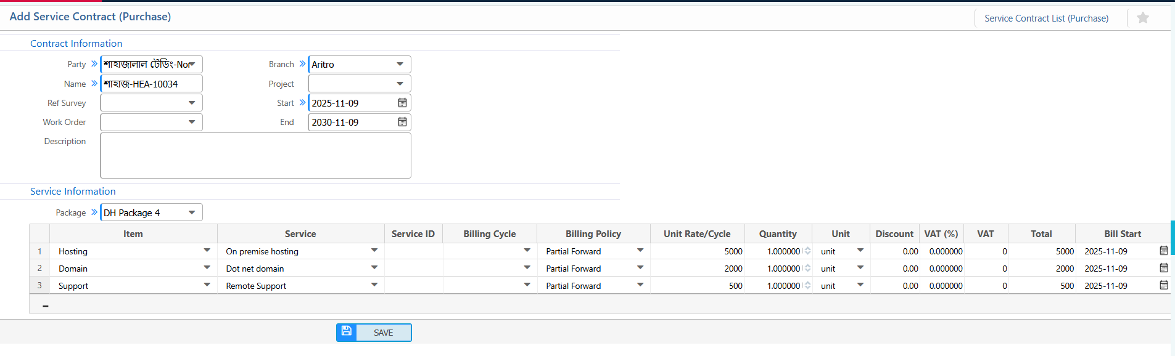Open the Project dropdown
The width and height of the screenshot is (1175, 356).
pos(400,83)
